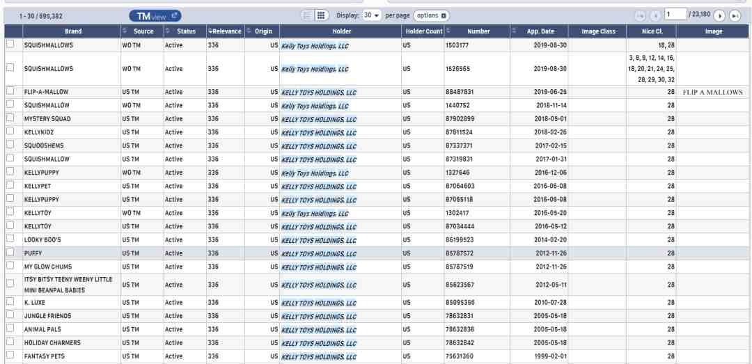Click application number 85623567

(460, 285)
